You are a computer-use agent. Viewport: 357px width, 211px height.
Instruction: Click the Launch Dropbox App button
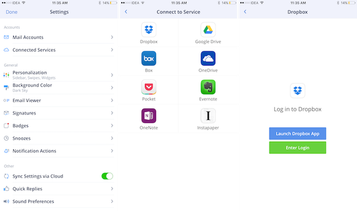[x=297, y=134]
